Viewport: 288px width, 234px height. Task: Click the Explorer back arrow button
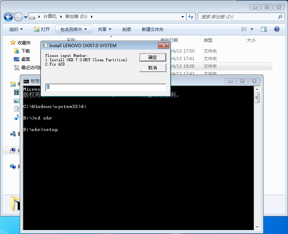(x=8, y=17)
